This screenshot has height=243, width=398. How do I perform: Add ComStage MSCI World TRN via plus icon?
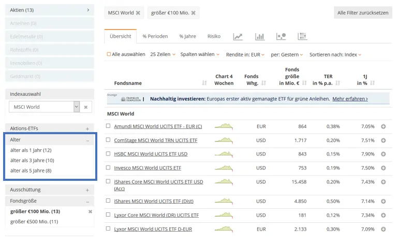[x=384, y=140]
